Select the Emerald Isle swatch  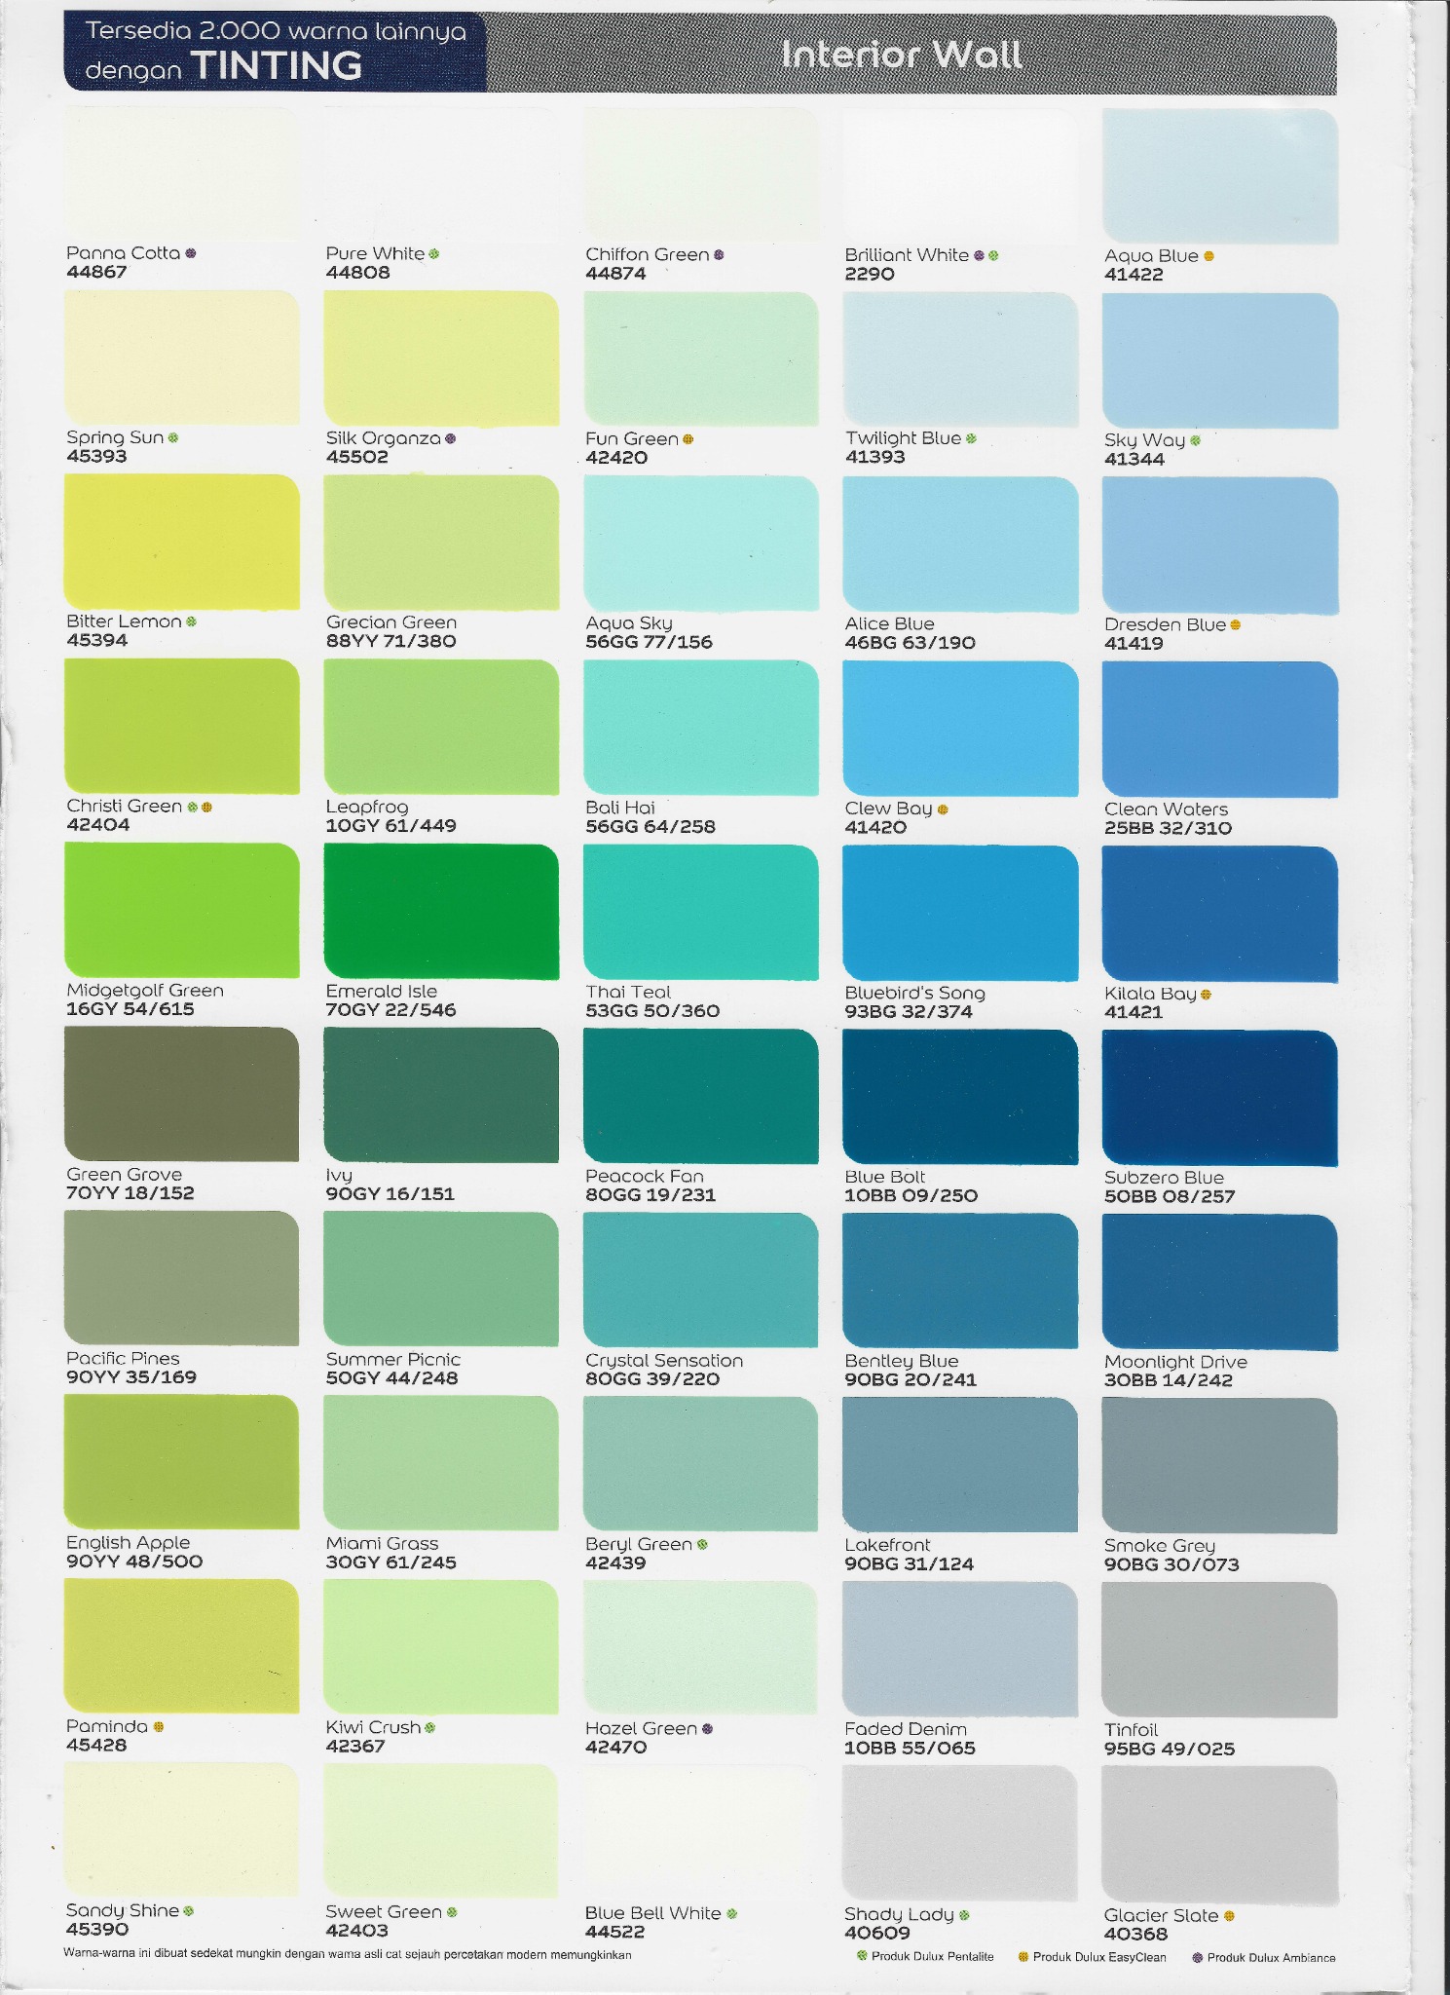click(441, 910)
